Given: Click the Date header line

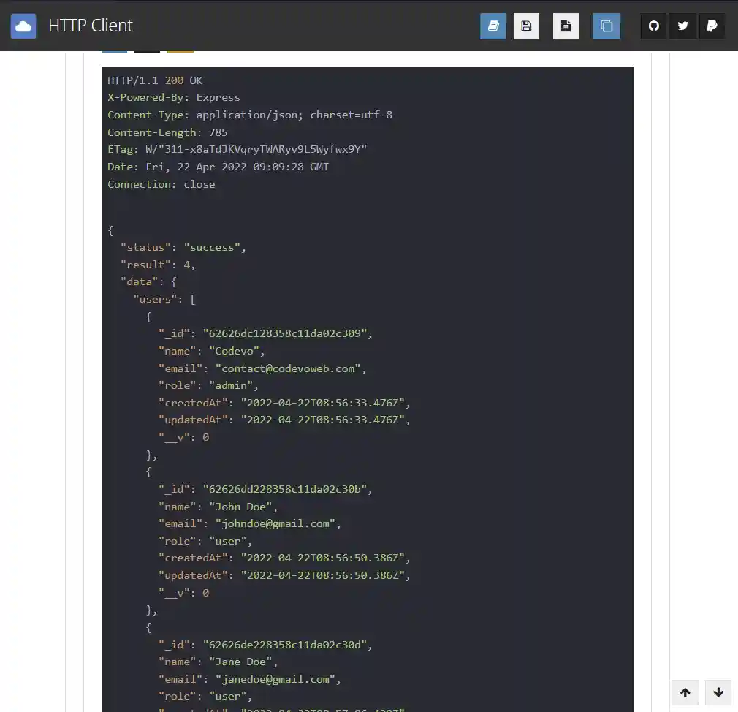Looking at the screenshot, I should 218,167.
